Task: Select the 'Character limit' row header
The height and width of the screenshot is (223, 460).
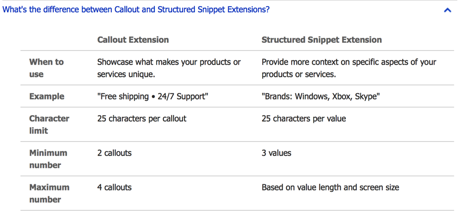Action: coord(49,124)
